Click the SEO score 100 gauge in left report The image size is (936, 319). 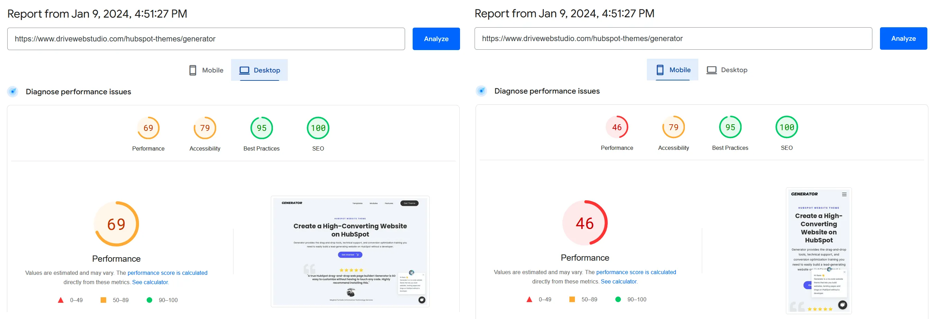coord(318,128)
